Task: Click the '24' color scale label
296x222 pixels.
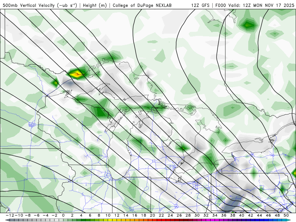Action: [170, 215]
